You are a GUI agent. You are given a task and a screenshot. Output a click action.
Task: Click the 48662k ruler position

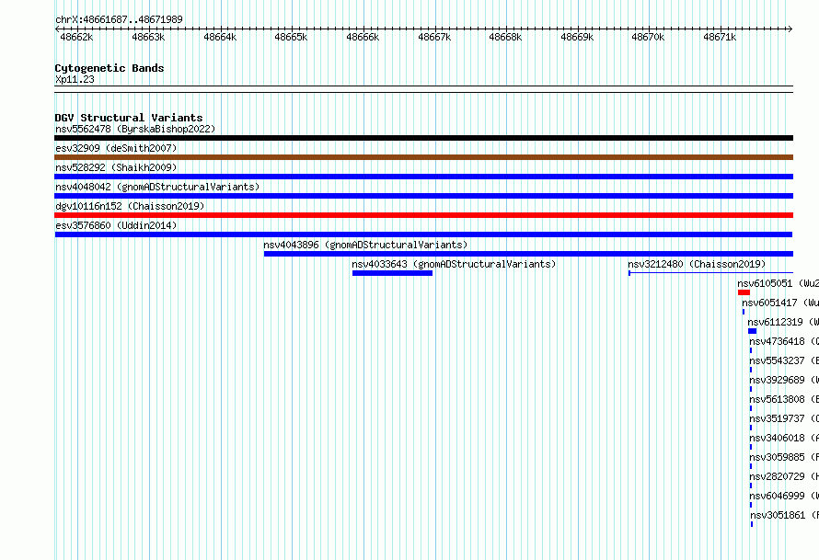click(x=76, y=37)
